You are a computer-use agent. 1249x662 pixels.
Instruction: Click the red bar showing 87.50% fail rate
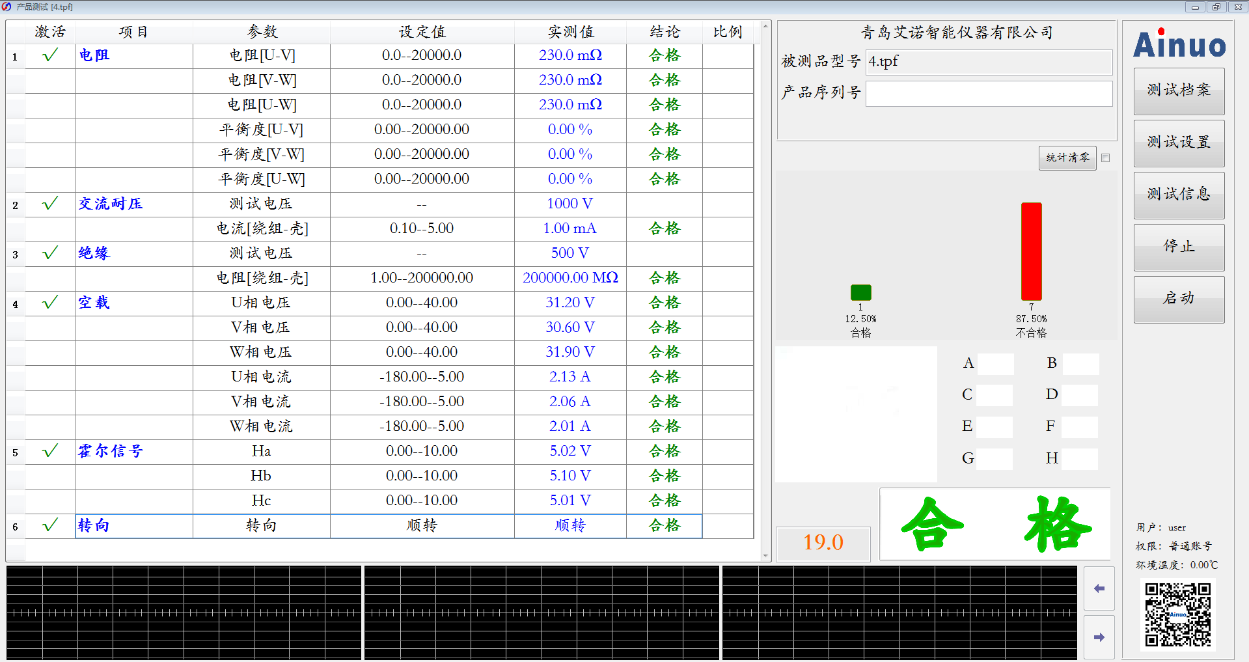[1031, 251]
